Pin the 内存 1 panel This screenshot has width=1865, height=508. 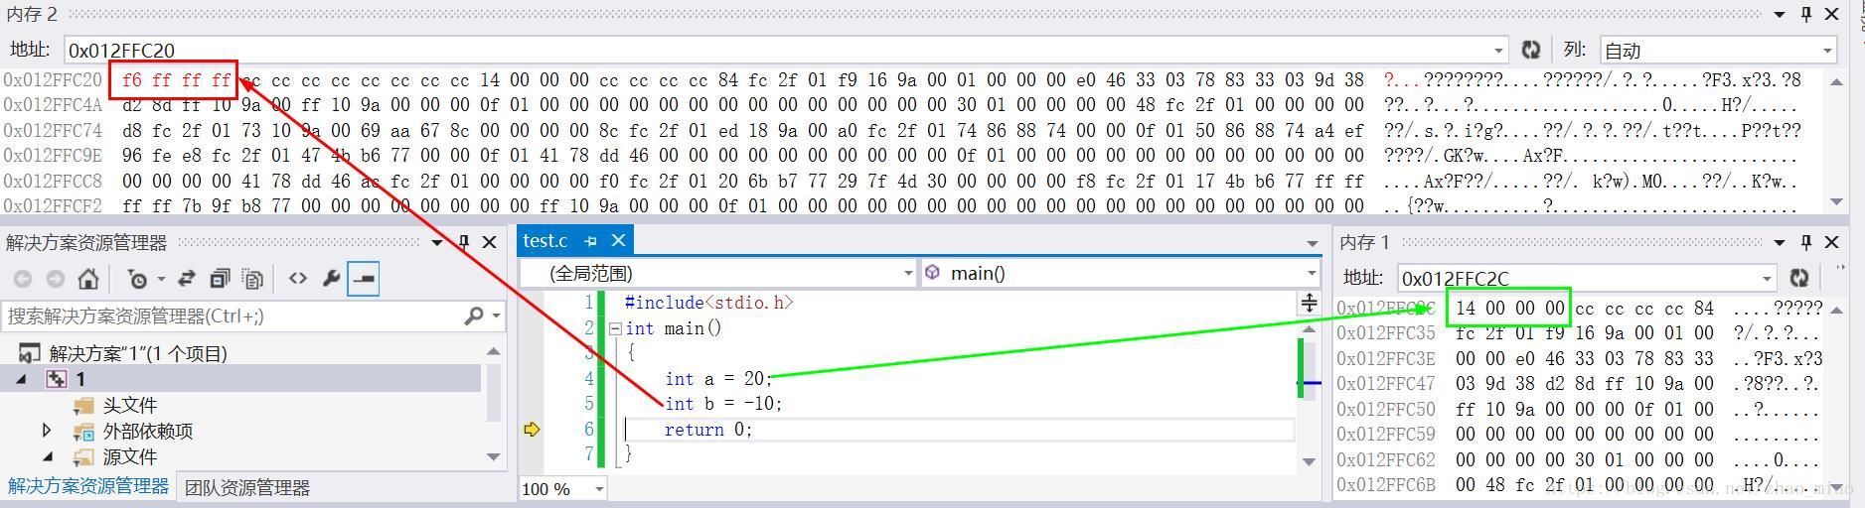coord(1806,242)
